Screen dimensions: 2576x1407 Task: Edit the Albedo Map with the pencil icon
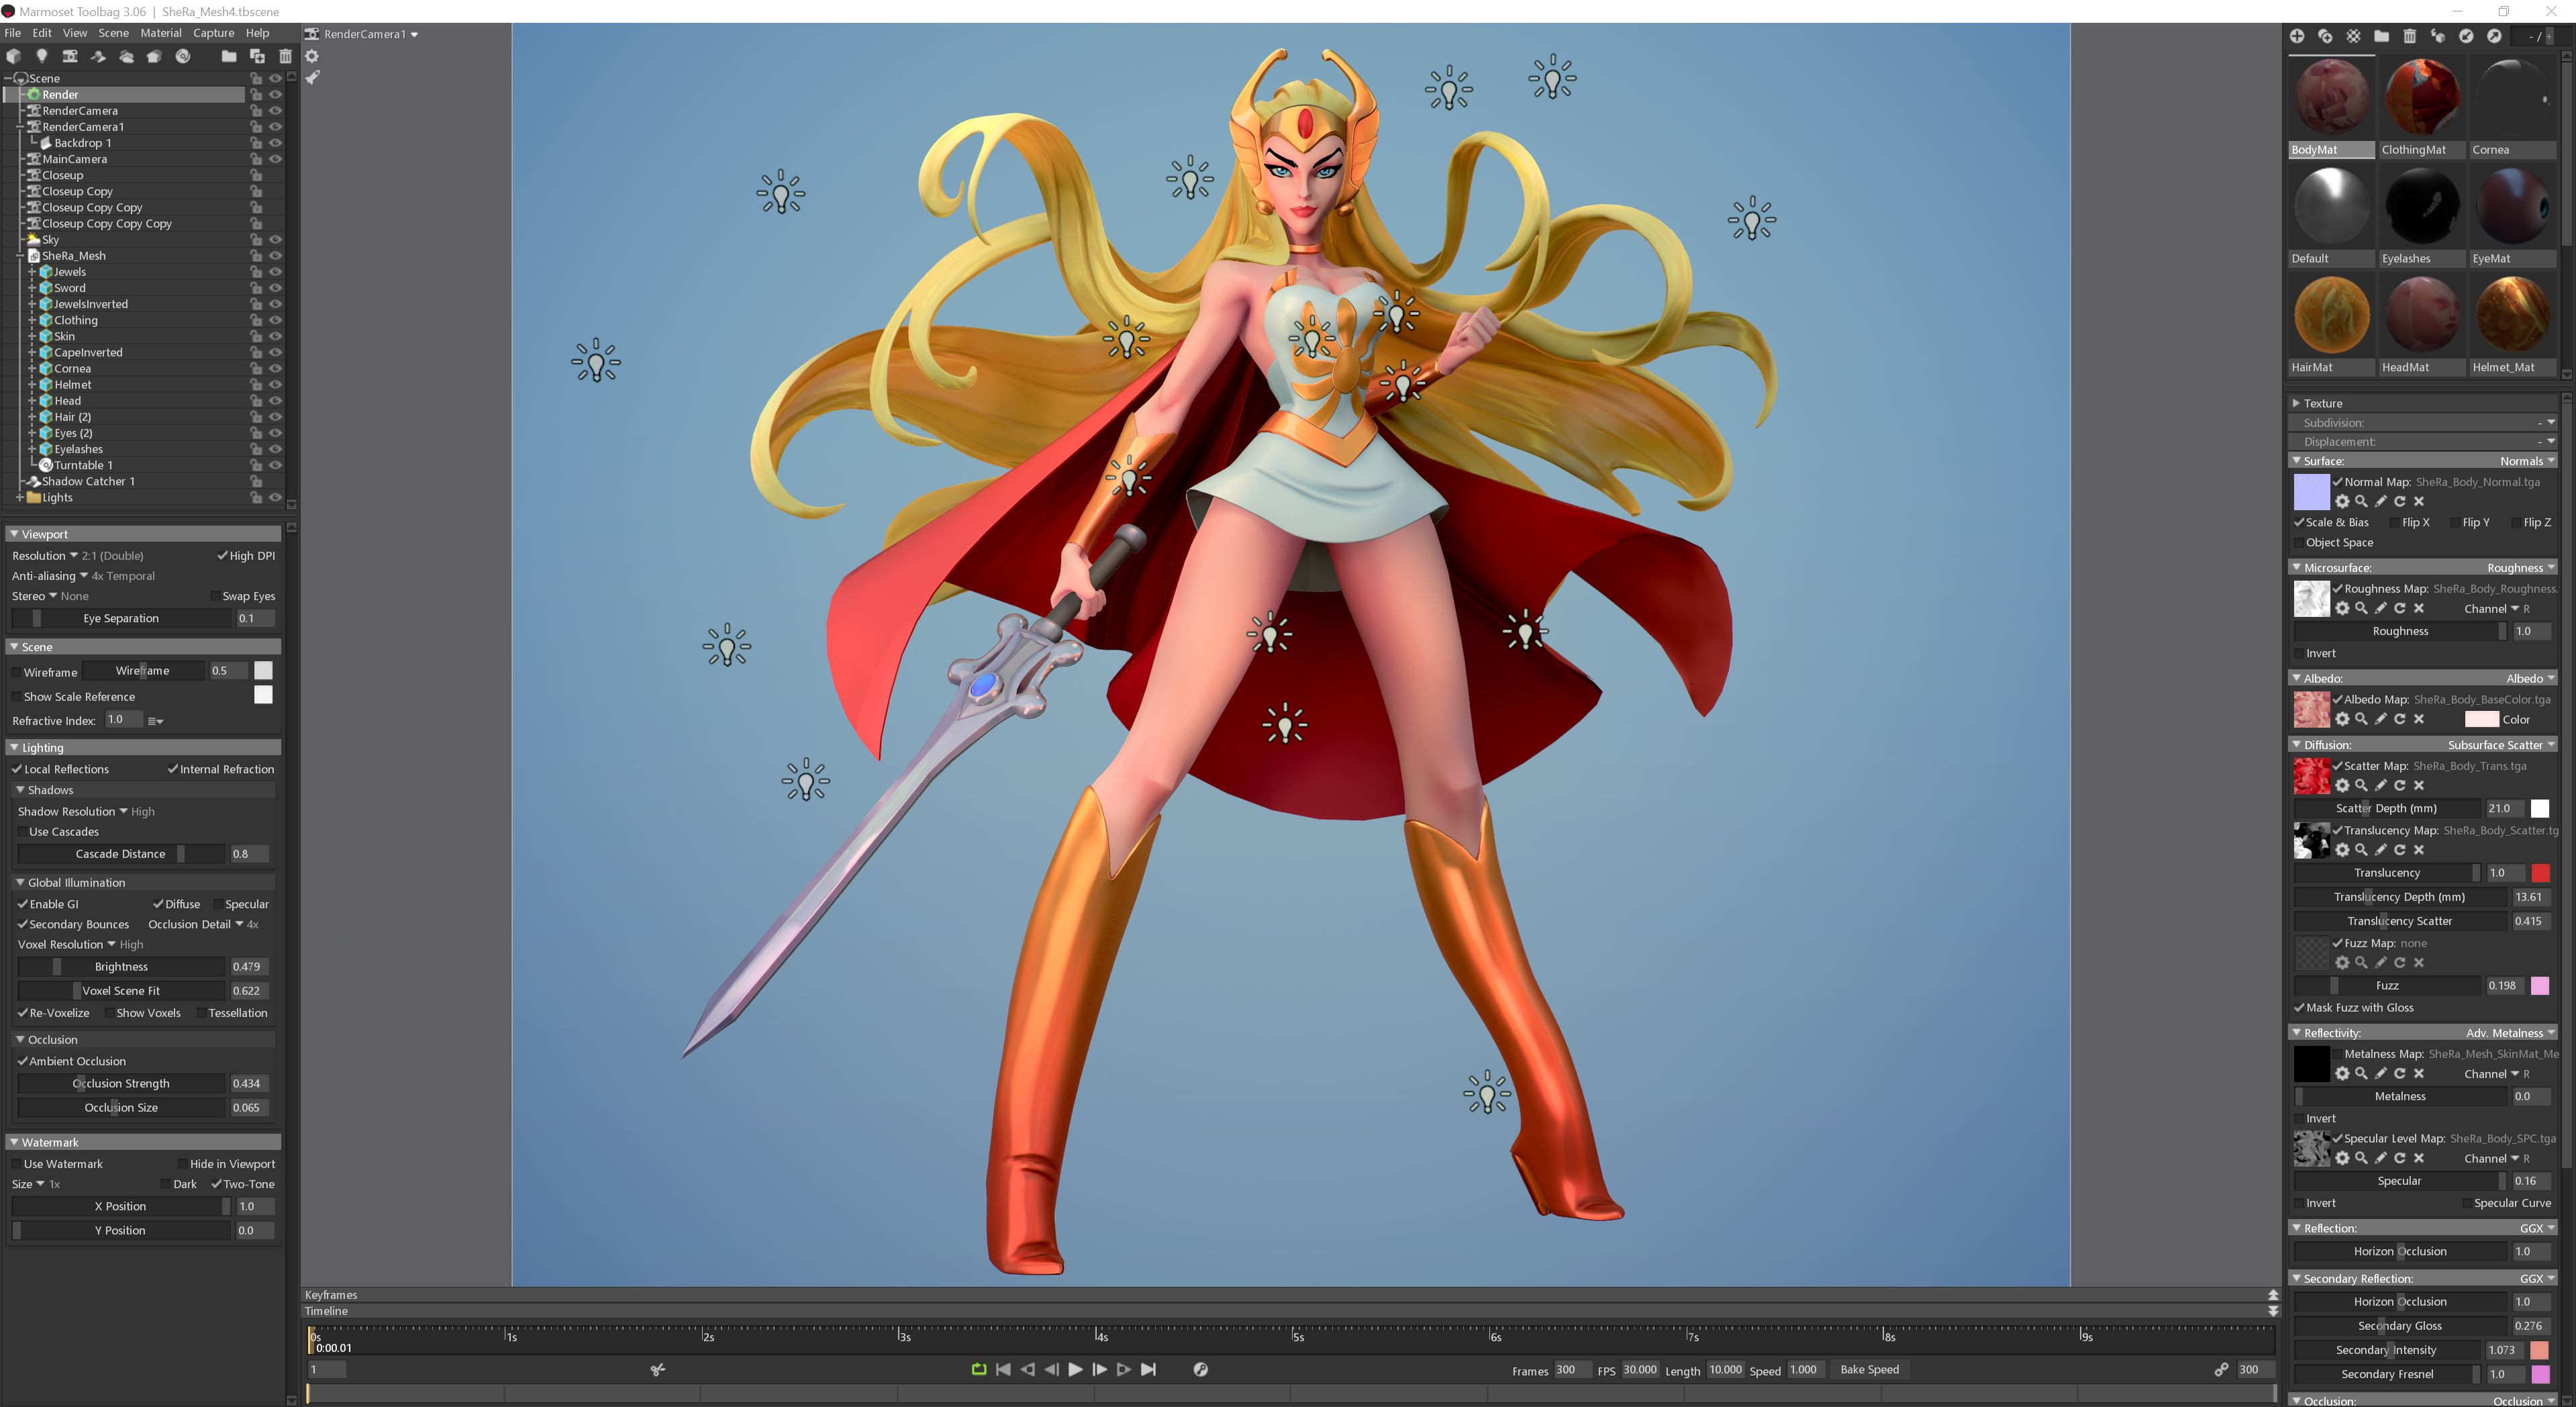pos(2380,719)
